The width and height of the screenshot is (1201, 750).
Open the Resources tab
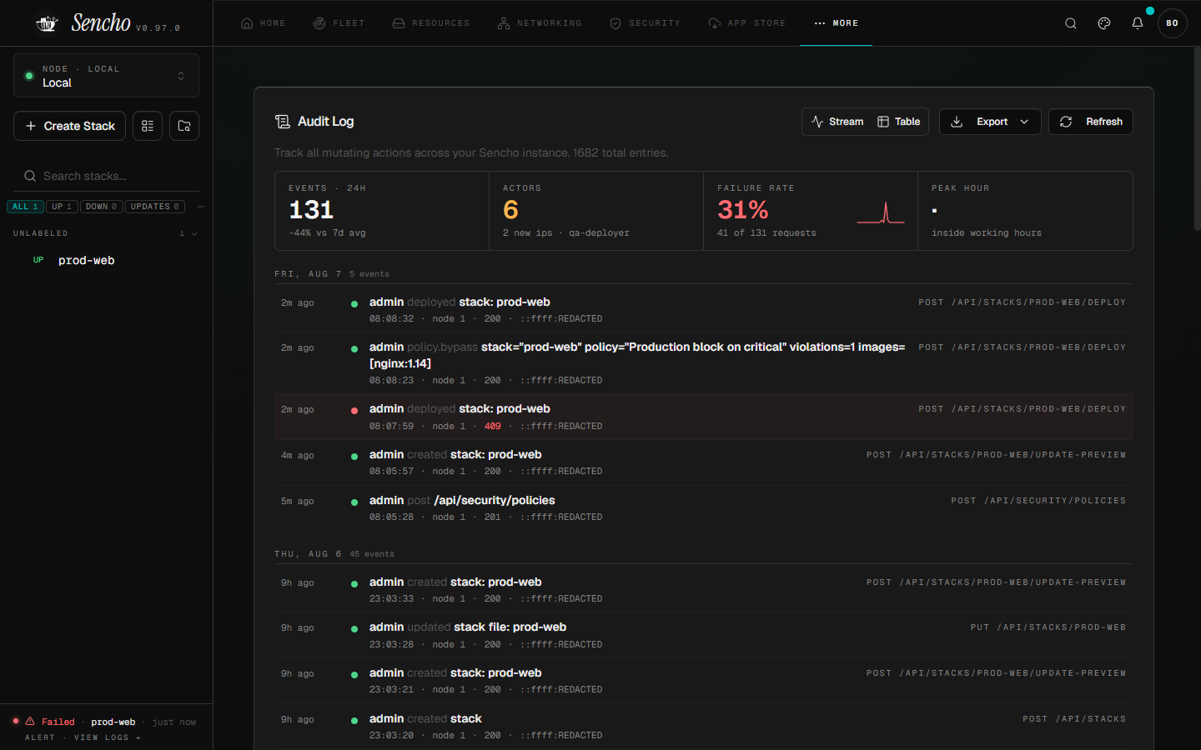[431, 23]
